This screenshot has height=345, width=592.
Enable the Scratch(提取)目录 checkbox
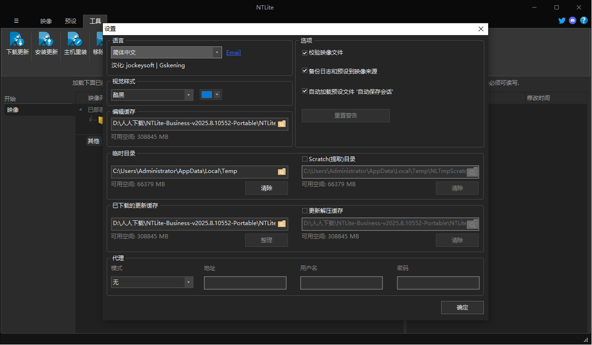coord(305,159)
